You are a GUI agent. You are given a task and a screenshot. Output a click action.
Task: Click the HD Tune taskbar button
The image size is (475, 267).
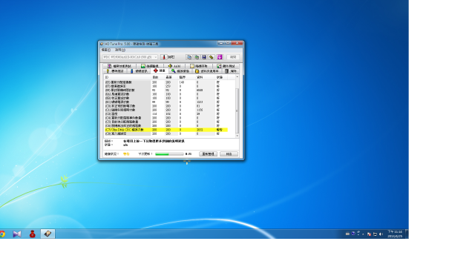(47, 234)
